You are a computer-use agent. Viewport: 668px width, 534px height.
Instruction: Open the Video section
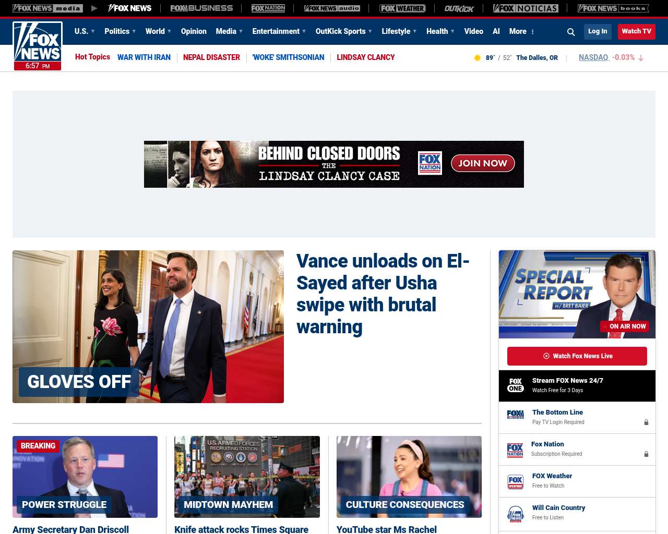tap(473, 31)
